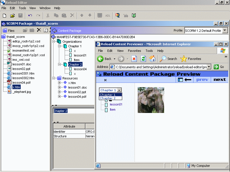Image resolution: width=230 pixels, height=172 pixels.
Task: Click the elephant image thumbnail
Action: tap(151, 100)
